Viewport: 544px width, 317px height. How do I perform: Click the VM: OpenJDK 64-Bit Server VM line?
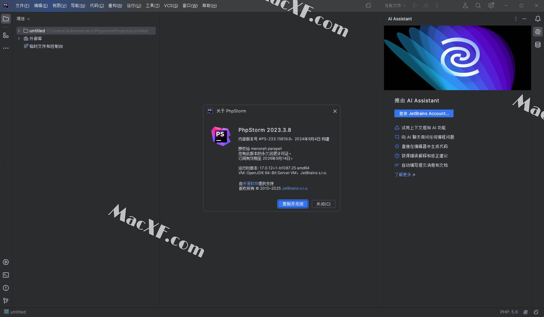[283, 173]
